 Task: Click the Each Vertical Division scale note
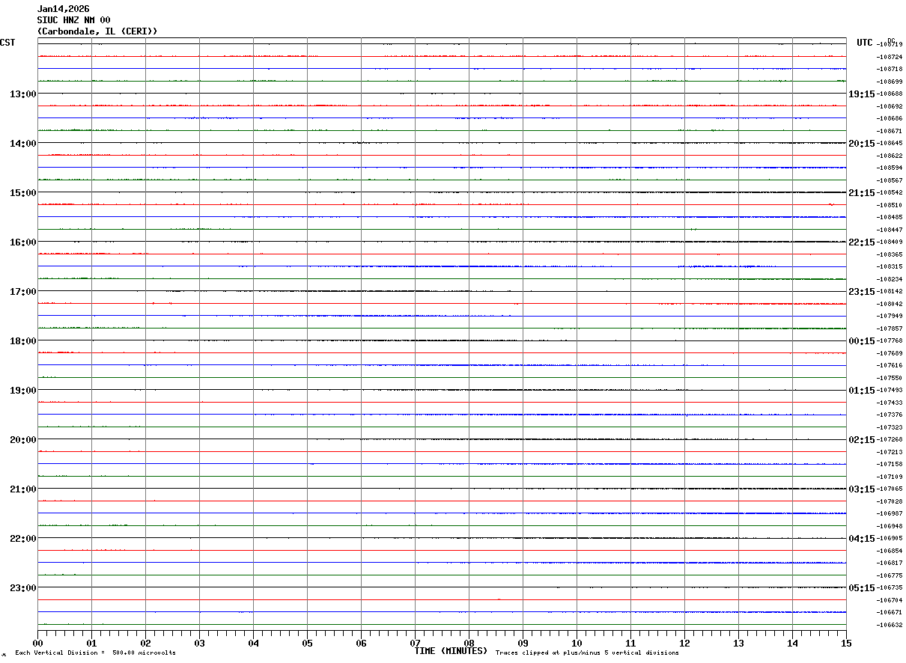pos(95,653)
